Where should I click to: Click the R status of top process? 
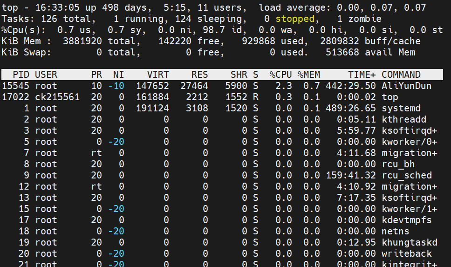coord(255,97)
